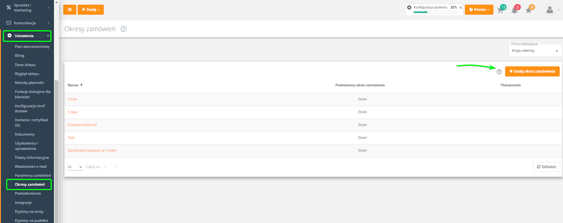Go to Metody płatności settings
The height and width of the screenshot is (223, 563).
coord(29,83)
